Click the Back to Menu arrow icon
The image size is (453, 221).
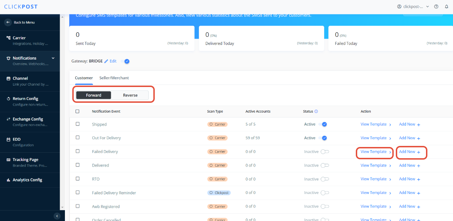8,22
